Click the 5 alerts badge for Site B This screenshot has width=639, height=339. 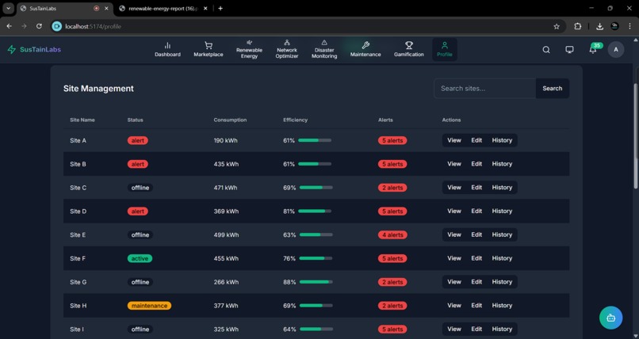[392, 164]
